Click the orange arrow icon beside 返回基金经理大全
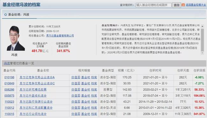Image resolution: width=207 pixels, height=118 pixels. pyautogui.click(x=183, y=5)
